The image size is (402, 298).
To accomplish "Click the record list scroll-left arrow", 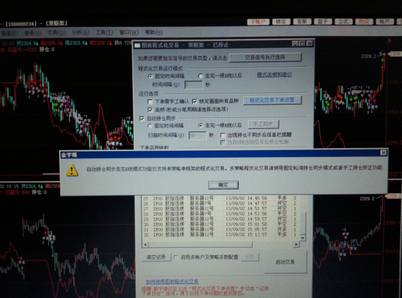I will coord(145,245).
